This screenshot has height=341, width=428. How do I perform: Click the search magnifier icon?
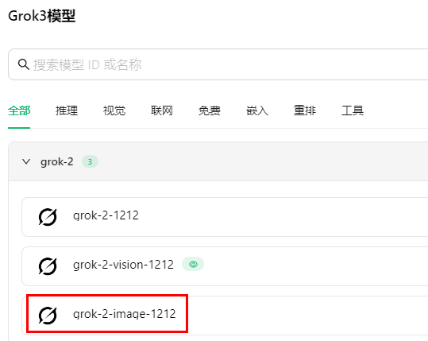[x=24, y=64]
